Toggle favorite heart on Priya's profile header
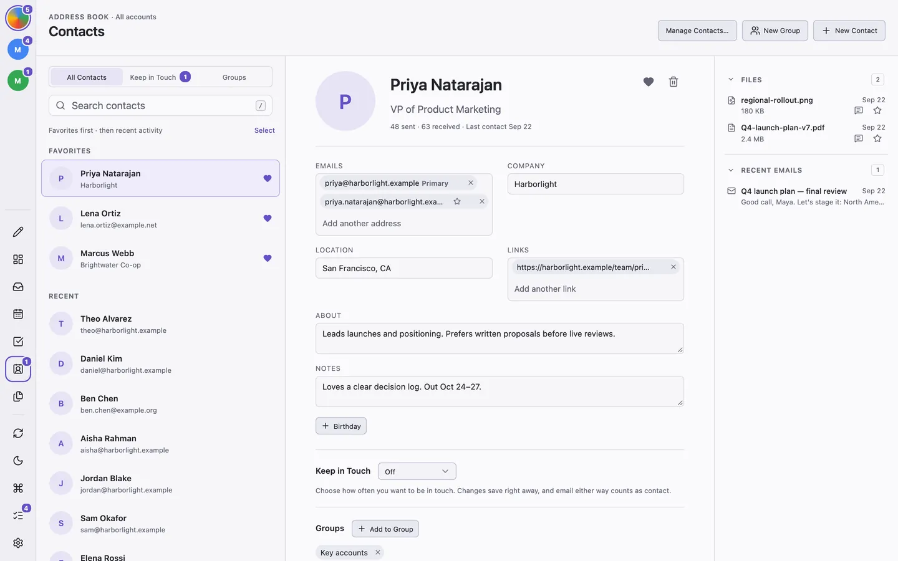Screen dimensions: 898x561 [x=649, y=82]
